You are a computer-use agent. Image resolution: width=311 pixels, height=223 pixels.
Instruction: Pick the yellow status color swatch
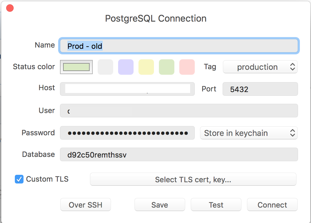(146, 67)
